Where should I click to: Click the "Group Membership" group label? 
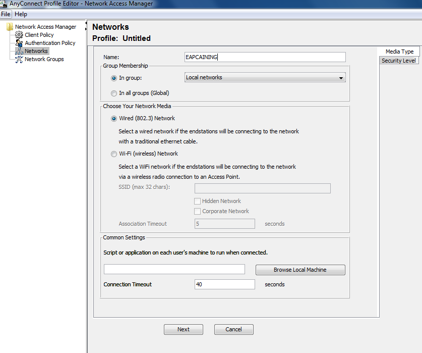coord(126,66)
